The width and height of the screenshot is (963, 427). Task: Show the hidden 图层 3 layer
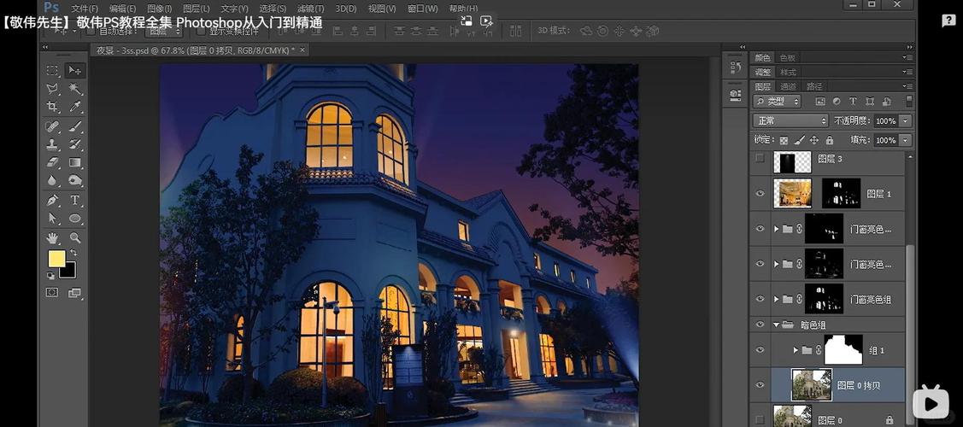pos(760,159)
